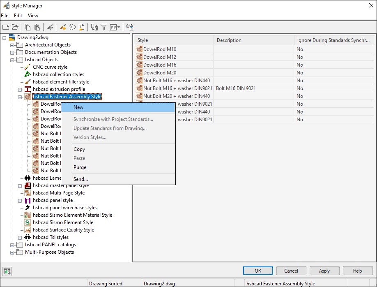Choose Send... from the context menu
Screen dimensions: 377x287
click(118, 179)
